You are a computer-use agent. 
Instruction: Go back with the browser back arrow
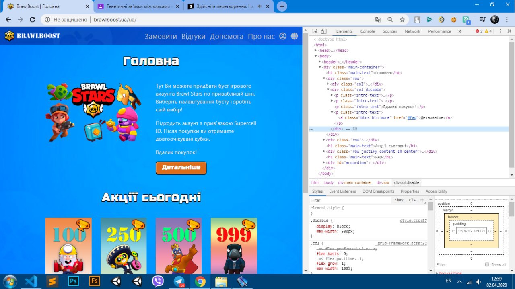click(x=8, y=19)
